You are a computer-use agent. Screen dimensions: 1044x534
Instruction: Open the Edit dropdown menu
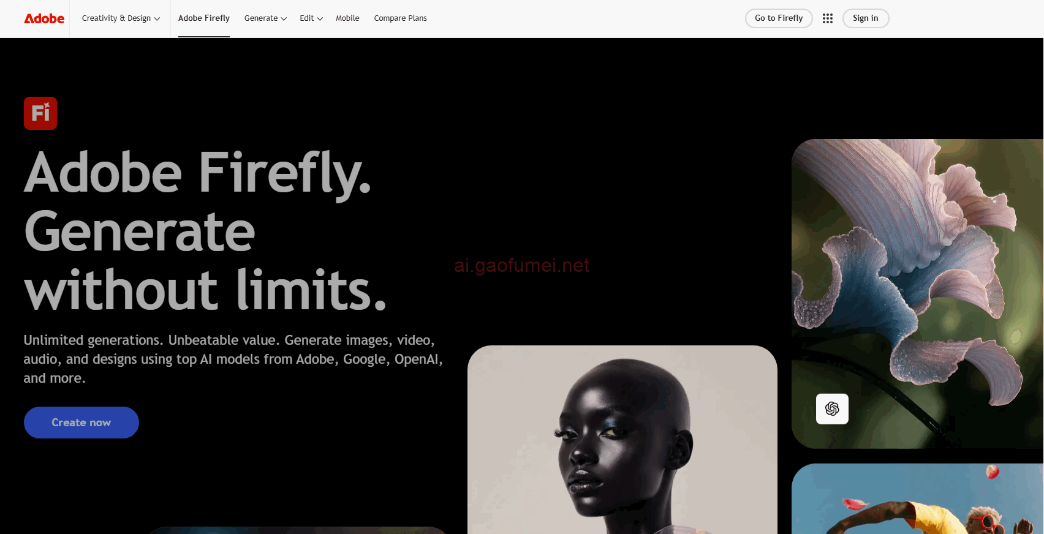pos(311,18)
